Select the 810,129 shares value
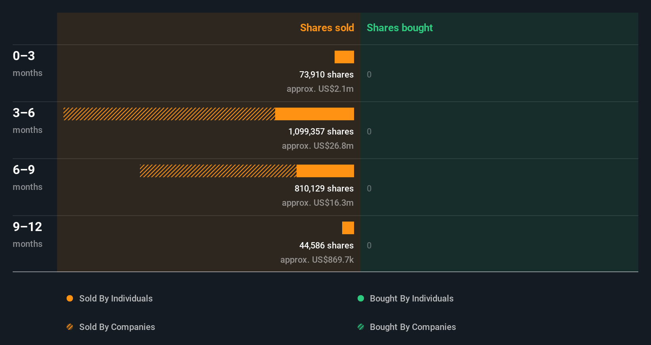Screen dimensions: 651x345 pyautogui.click(x=324, y=188)
